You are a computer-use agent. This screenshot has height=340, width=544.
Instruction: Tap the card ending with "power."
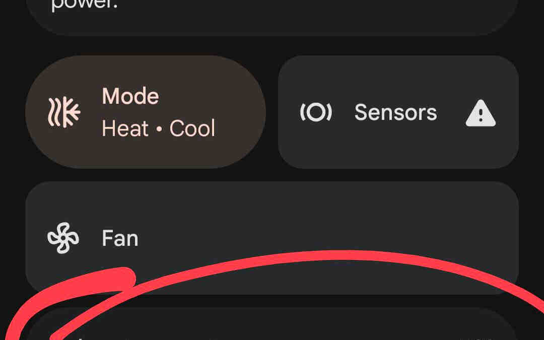[272, 15]
